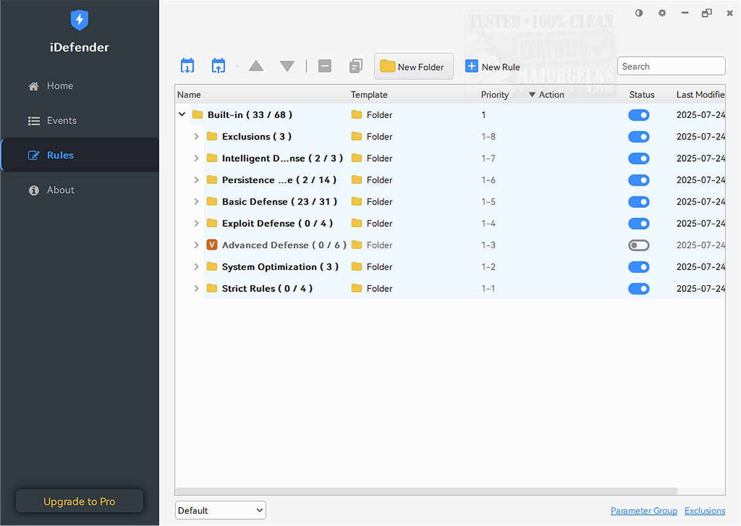Image resolution: width=741 pixels, height=526 pixels.
Task: Expand the Advanced Defense folder
Action: (197, 245)
